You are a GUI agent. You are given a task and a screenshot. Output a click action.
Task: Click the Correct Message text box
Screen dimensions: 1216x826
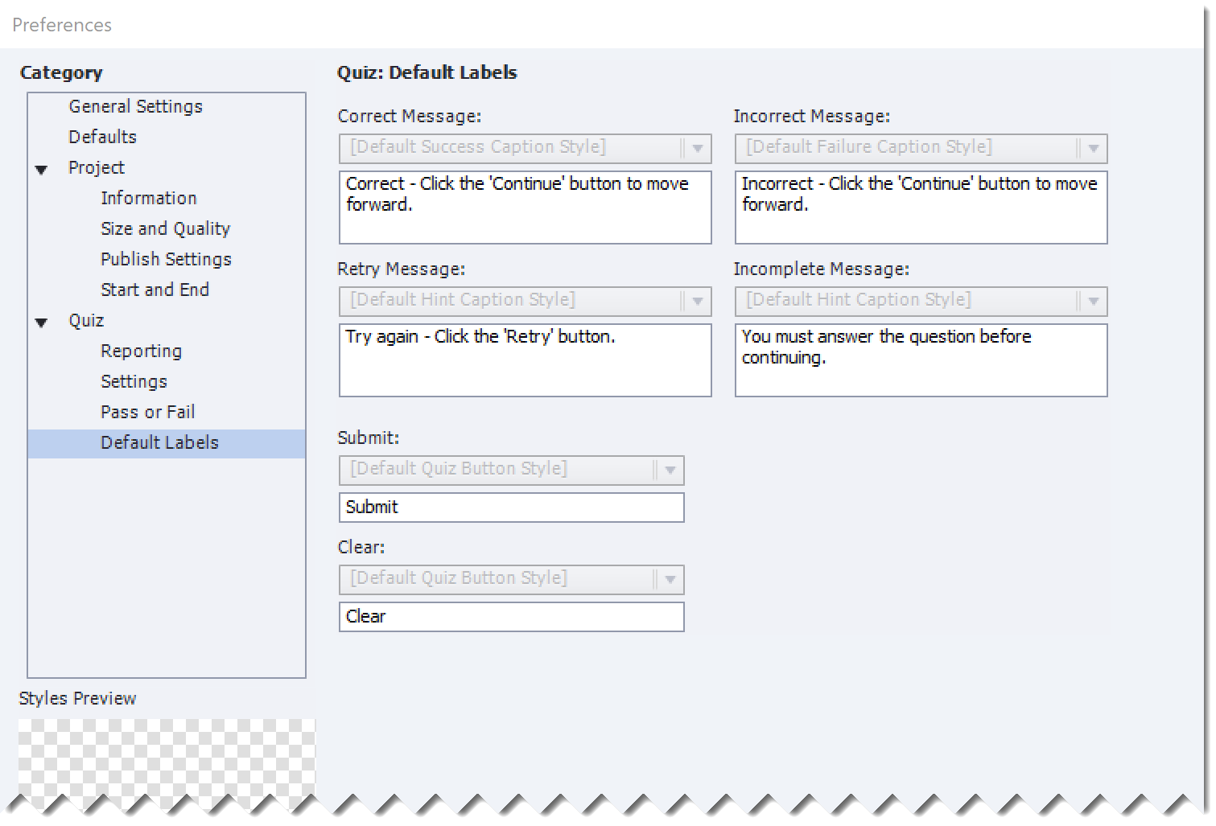coord(525,208)
